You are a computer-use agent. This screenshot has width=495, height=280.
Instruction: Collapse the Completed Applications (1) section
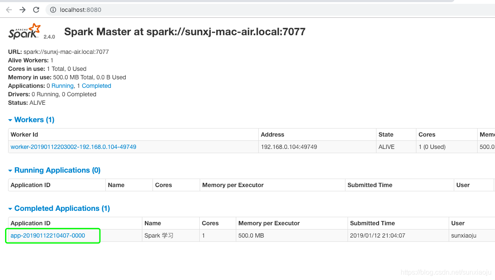coord(59,208)
